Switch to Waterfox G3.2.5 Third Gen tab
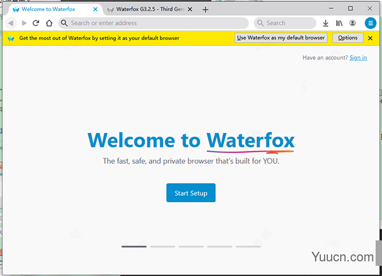This screenshot has height=276, width=382. pos(150,10)
